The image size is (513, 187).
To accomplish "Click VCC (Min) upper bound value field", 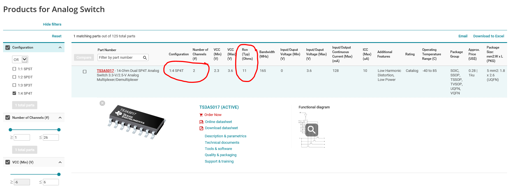I will [x=51, y=182].
